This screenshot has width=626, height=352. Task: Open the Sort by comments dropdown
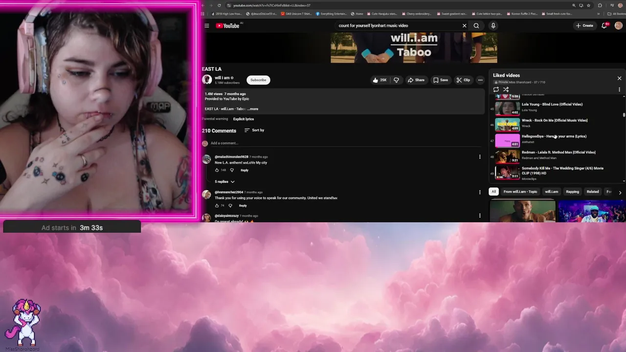[x=254, y=131]
